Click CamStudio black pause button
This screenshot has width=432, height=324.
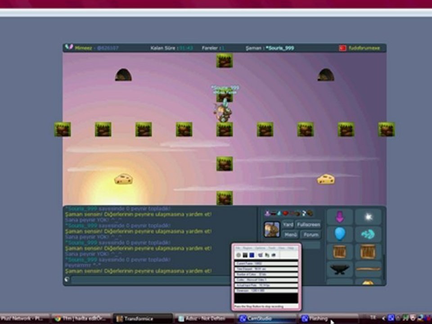pyautogui.click(x=245, y=256)
